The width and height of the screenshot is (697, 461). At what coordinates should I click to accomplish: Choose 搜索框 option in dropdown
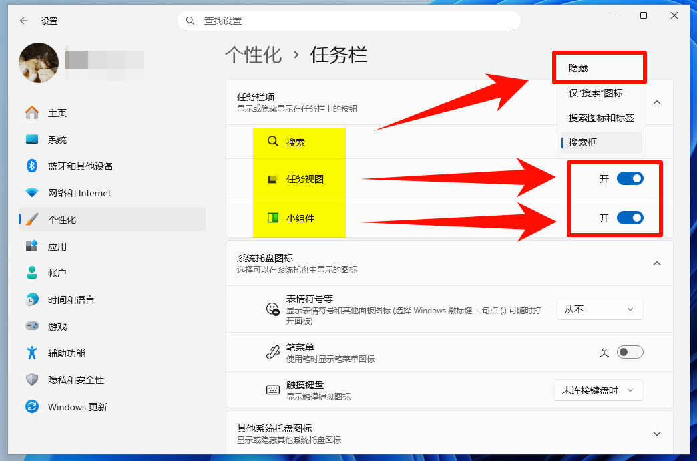coord(601,142)
